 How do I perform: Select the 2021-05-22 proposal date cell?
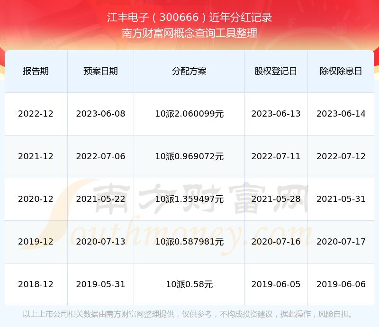click(x=100, y=199)
